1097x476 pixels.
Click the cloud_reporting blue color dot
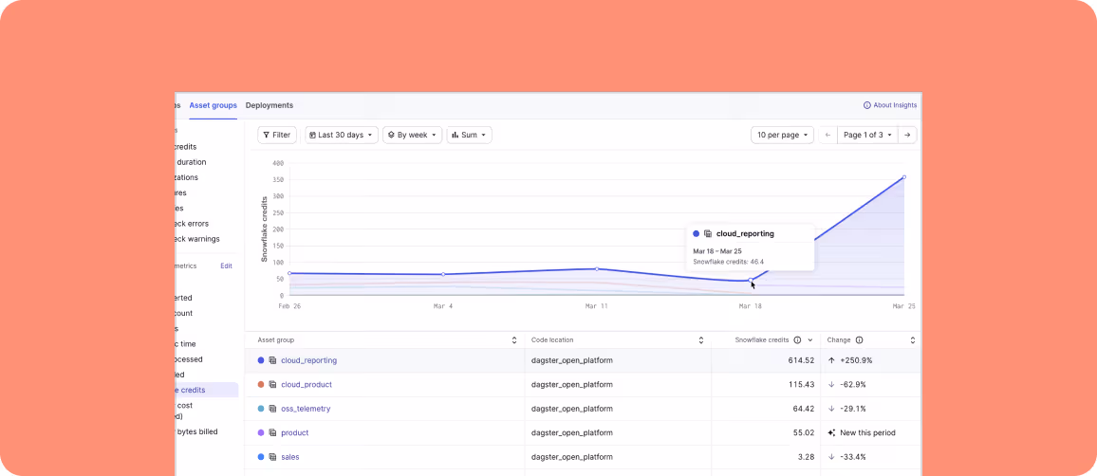click(261, 360)
